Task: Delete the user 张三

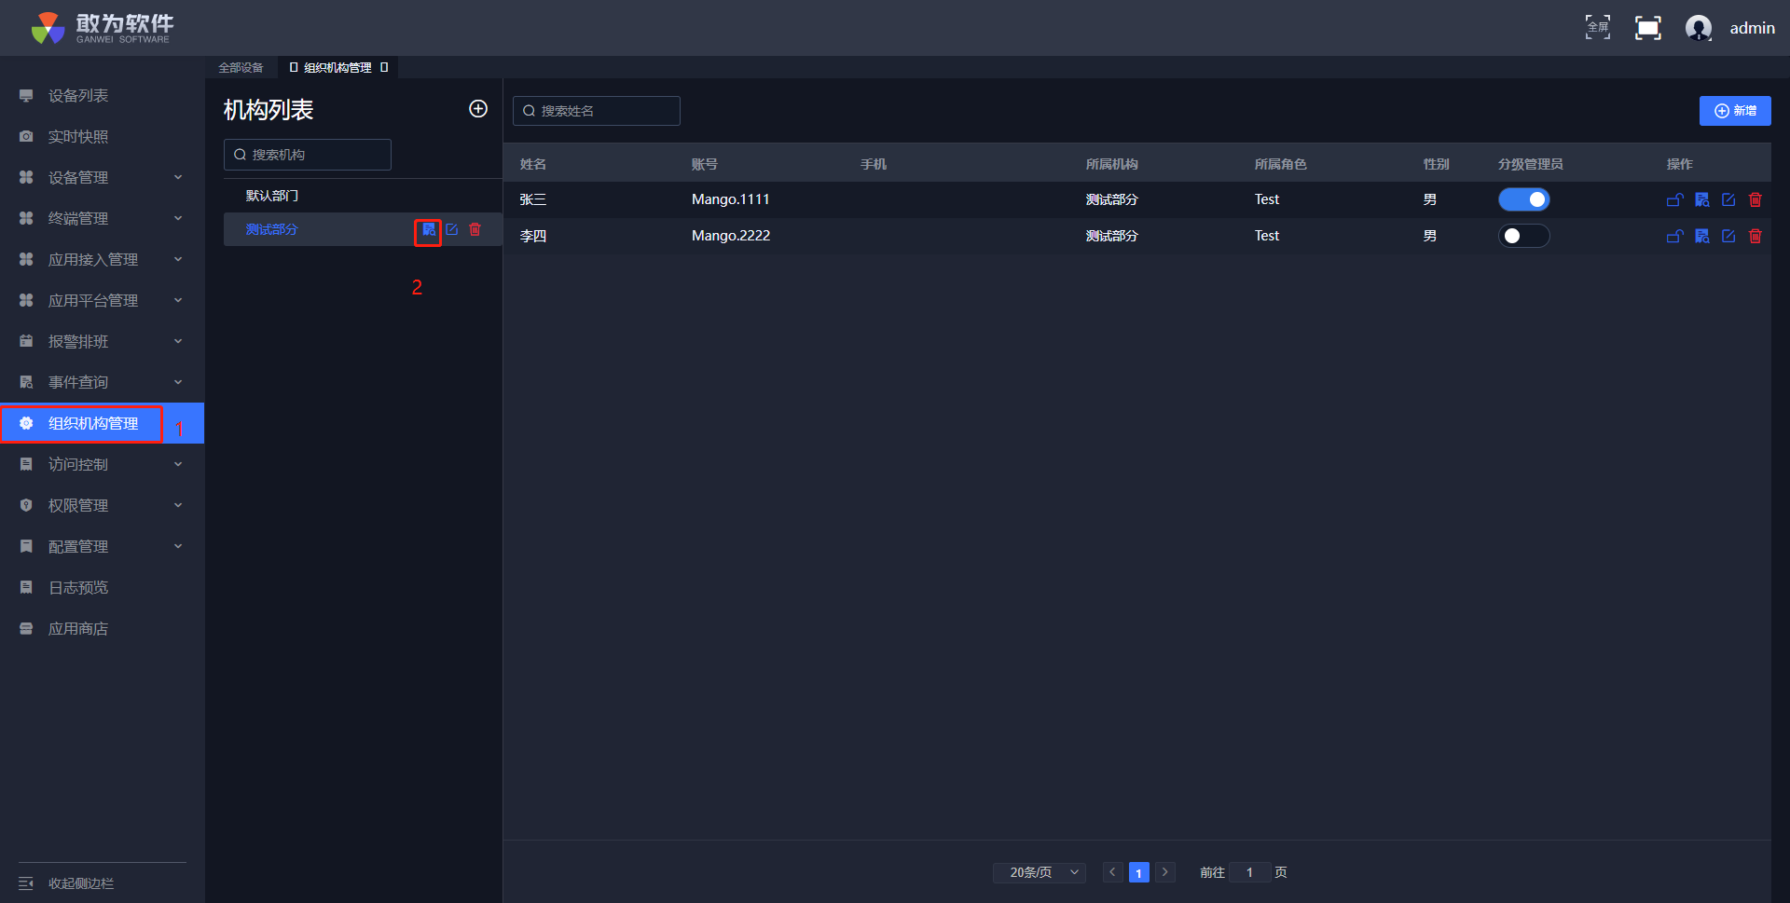Action: coord(1756,199)
